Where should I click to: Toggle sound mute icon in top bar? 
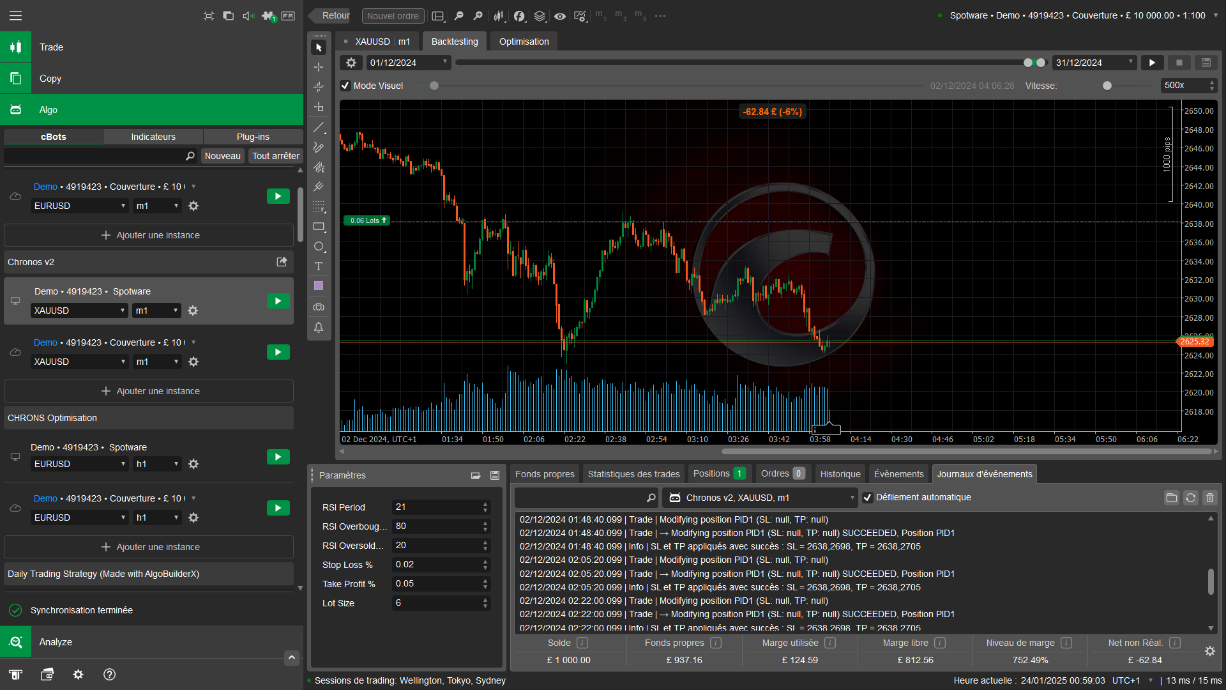(248, 16)
